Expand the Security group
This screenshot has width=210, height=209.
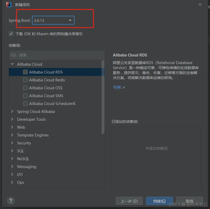pos(12,143)
